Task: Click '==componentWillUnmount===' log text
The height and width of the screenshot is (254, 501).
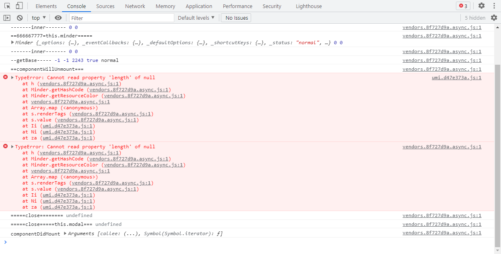Action: 47,69
